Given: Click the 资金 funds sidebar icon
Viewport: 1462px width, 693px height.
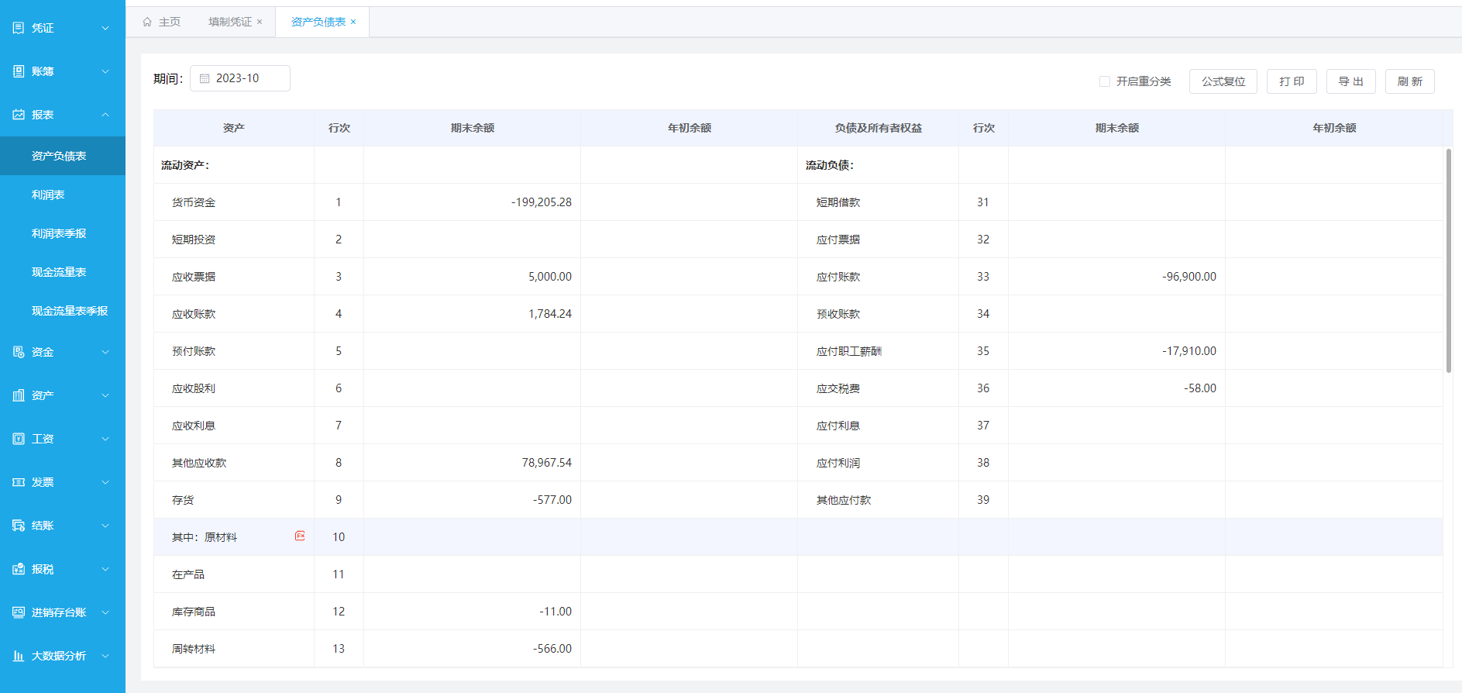Looking at the screenshot, I should [19, 352].
